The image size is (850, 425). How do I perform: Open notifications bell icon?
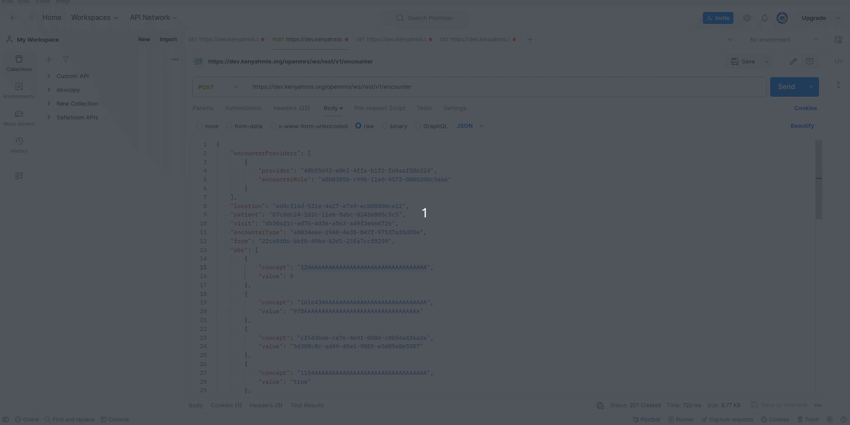[x=764, y=18]
